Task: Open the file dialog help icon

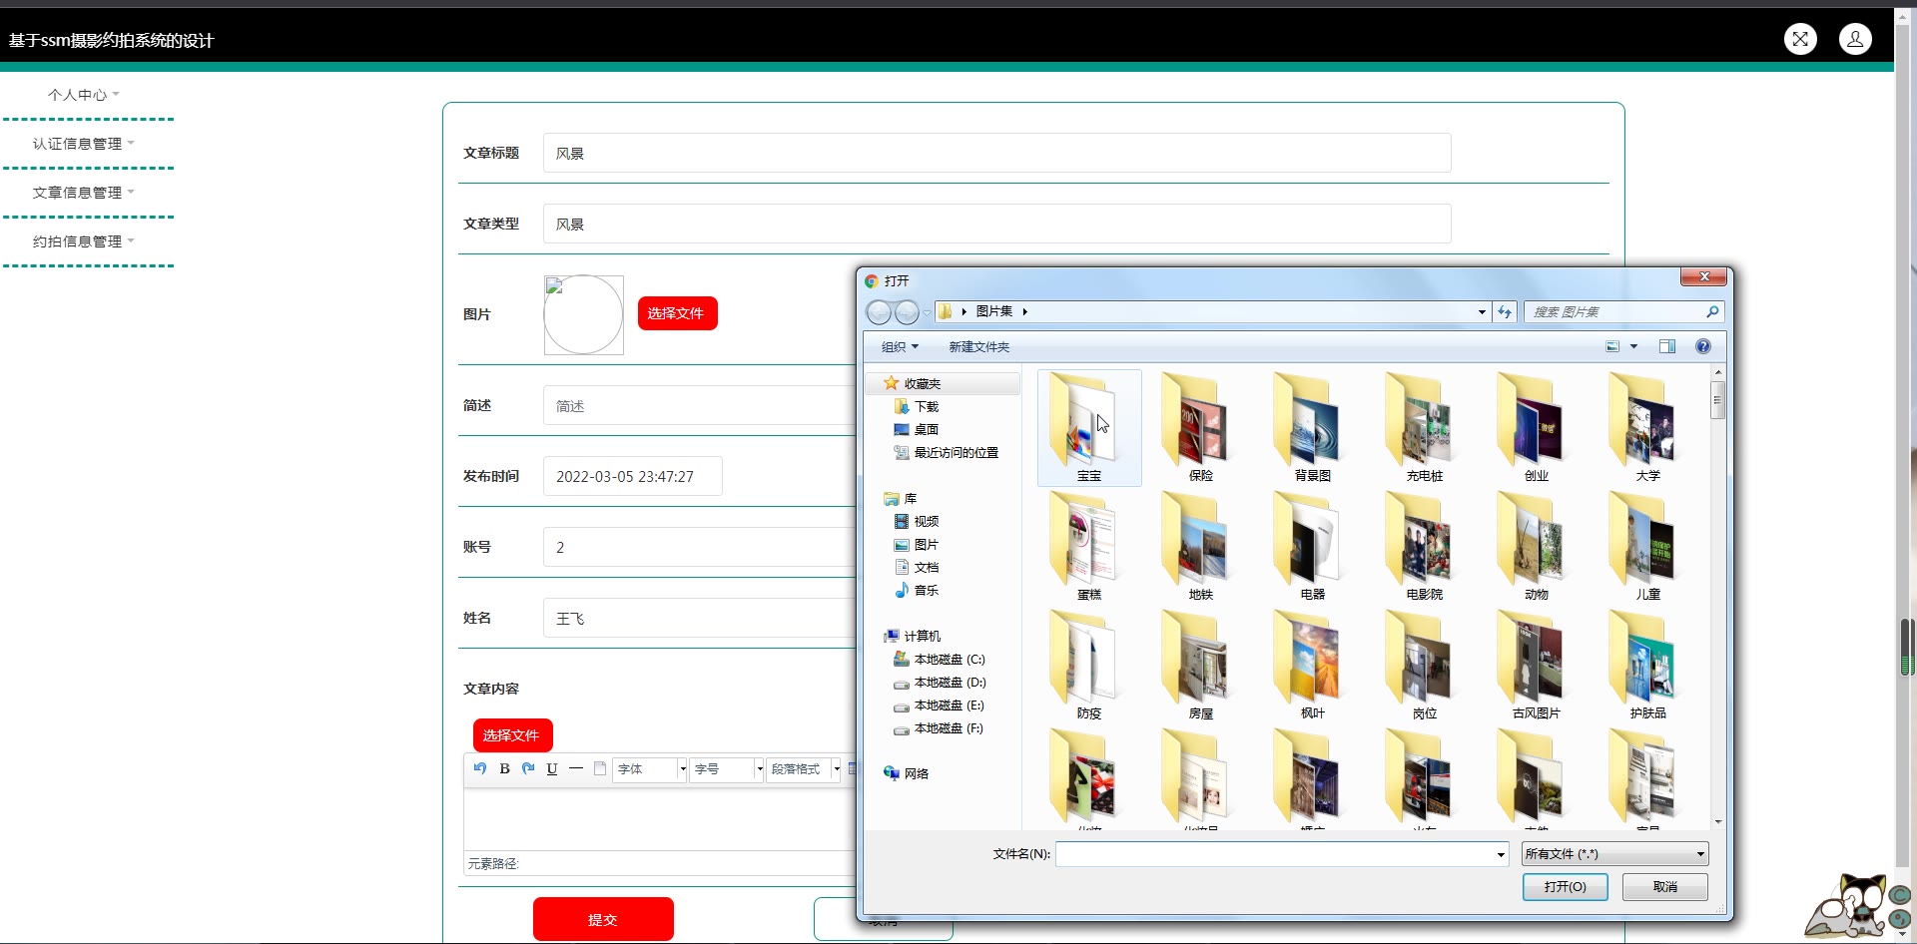Action: coord(1703,346)
